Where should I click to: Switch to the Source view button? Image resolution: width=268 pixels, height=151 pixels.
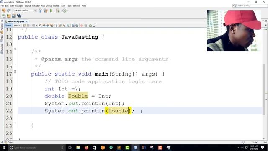8,25
